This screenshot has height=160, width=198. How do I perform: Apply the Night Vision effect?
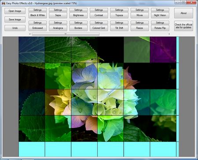pos(160,15)
